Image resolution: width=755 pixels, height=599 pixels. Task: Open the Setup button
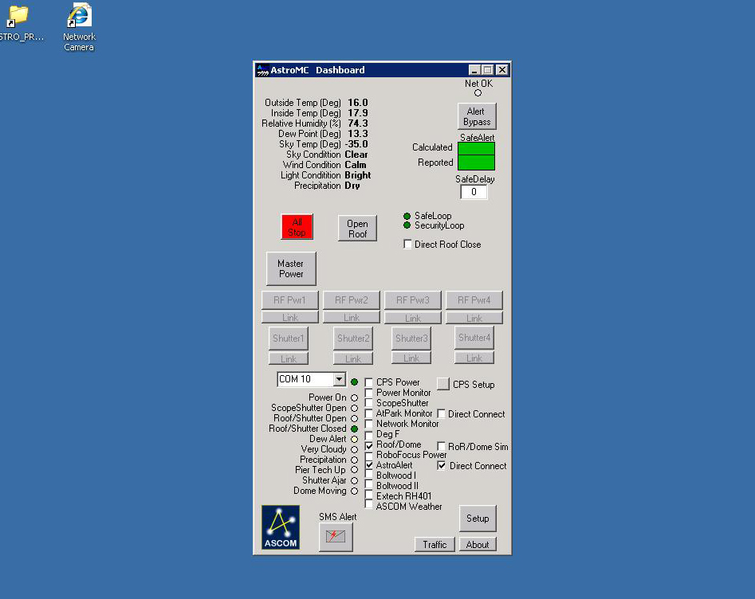478,519
